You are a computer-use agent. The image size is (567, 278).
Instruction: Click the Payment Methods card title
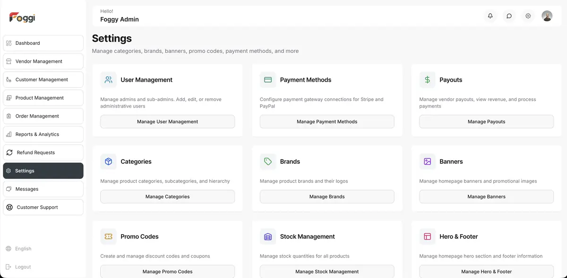point(306,80)
